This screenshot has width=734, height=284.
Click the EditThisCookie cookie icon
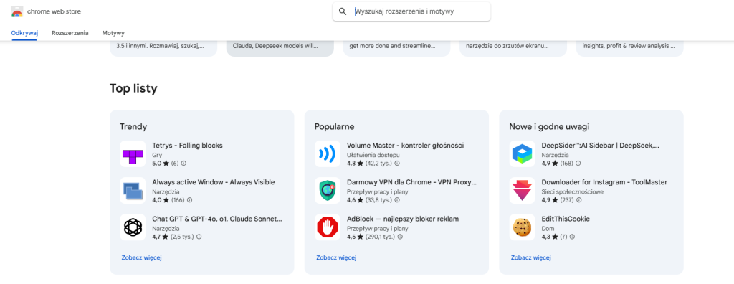click(x=522, y=227)
